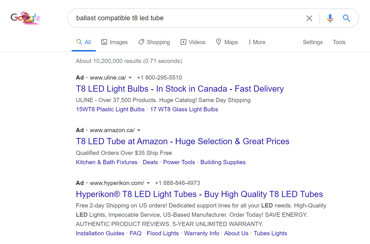The width and height of the screenshot is (370, 244).
Task: Open the Shopping results tab
Action: [154, 42]
